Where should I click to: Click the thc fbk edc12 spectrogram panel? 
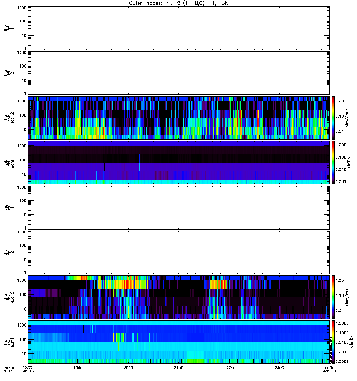click(178, 297)
